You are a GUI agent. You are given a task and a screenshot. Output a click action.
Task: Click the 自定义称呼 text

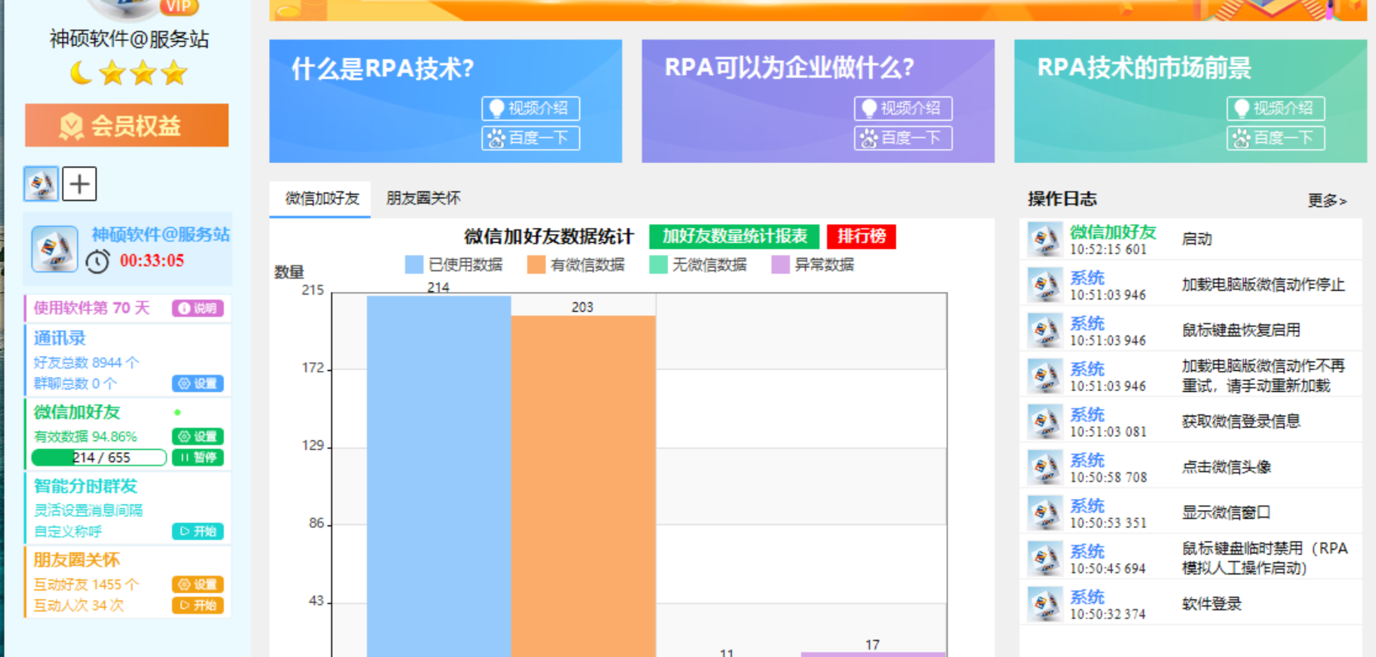pos(68,531)
